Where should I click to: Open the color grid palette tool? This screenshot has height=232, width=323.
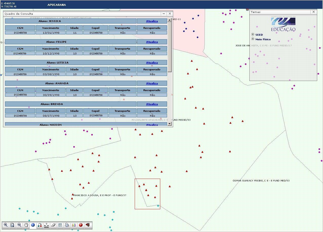point(74,225)
